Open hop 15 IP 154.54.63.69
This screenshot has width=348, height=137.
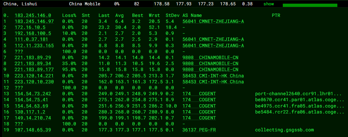31,106
